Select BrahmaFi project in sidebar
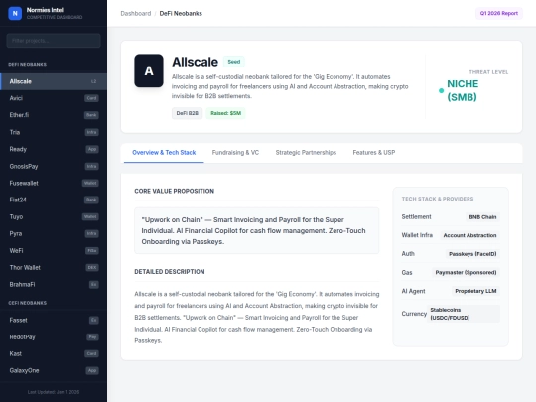The image size is (536, 402). (54, 285)
